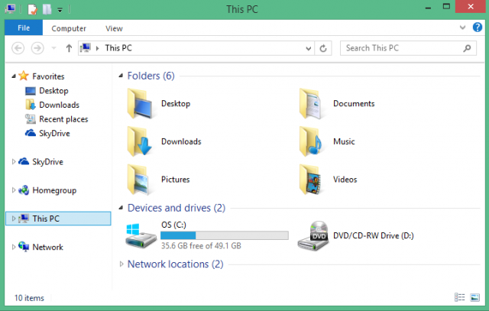Expand the This PC tree node

(x=14, y=219)
